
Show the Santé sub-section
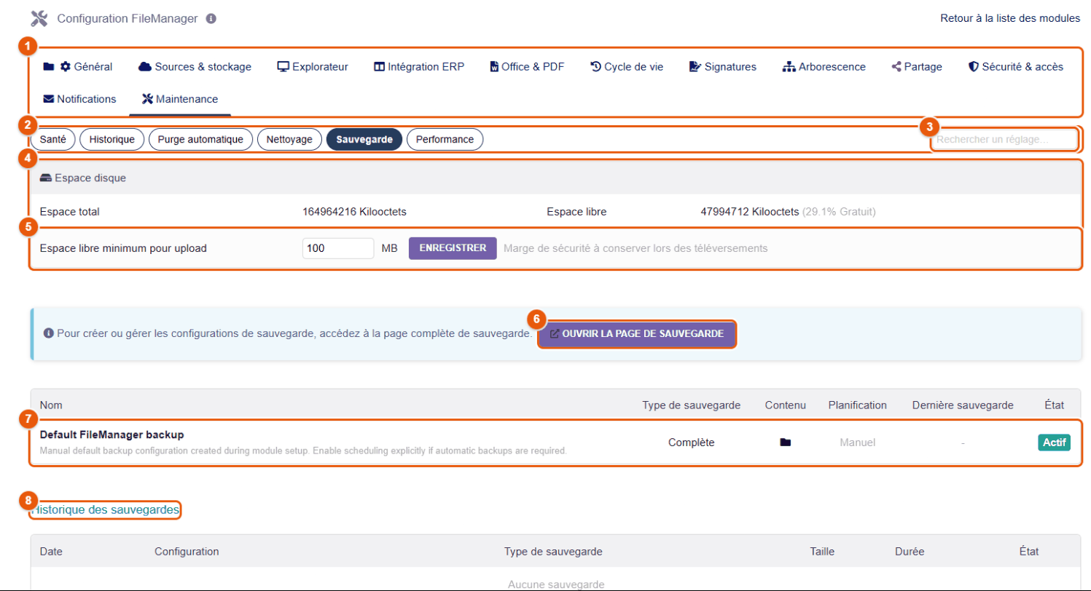[x=53, y=139]
